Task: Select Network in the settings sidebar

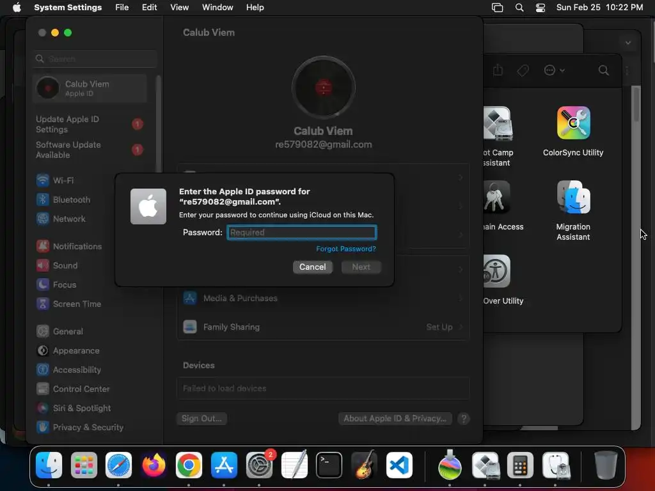Action: tap(61, 219)
